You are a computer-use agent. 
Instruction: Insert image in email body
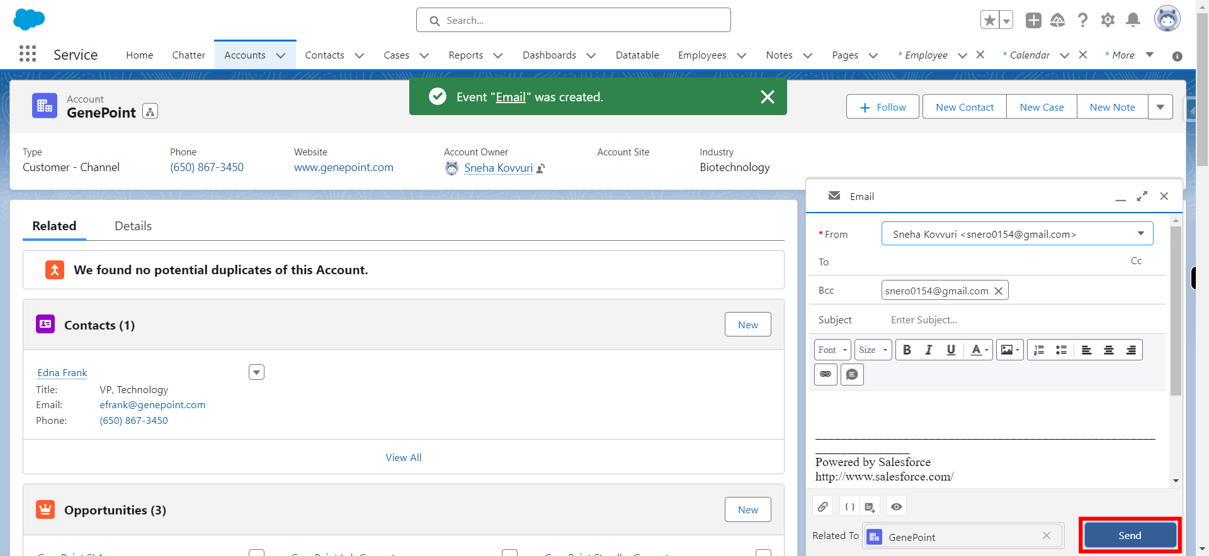tap(1009, 350)
